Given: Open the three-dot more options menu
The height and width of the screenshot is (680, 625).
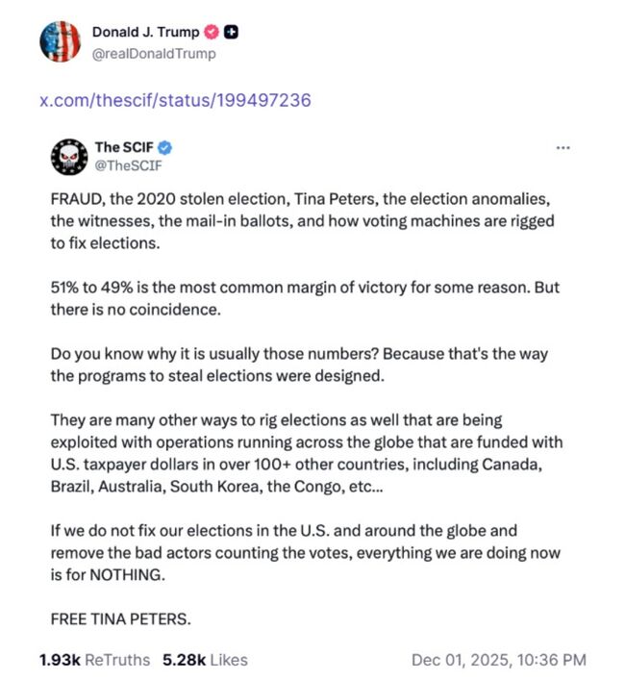Looking at the screenshot, I should (x=563, y=147).
